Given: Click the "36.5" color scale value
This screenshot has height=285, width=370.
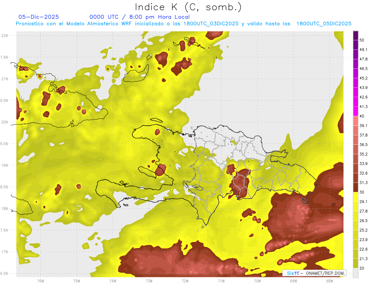Looking at the screenshot, I should (x=363, y=144).
